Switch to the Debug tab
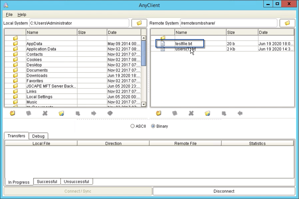This screenshot has width=299, height=199. 38,136
